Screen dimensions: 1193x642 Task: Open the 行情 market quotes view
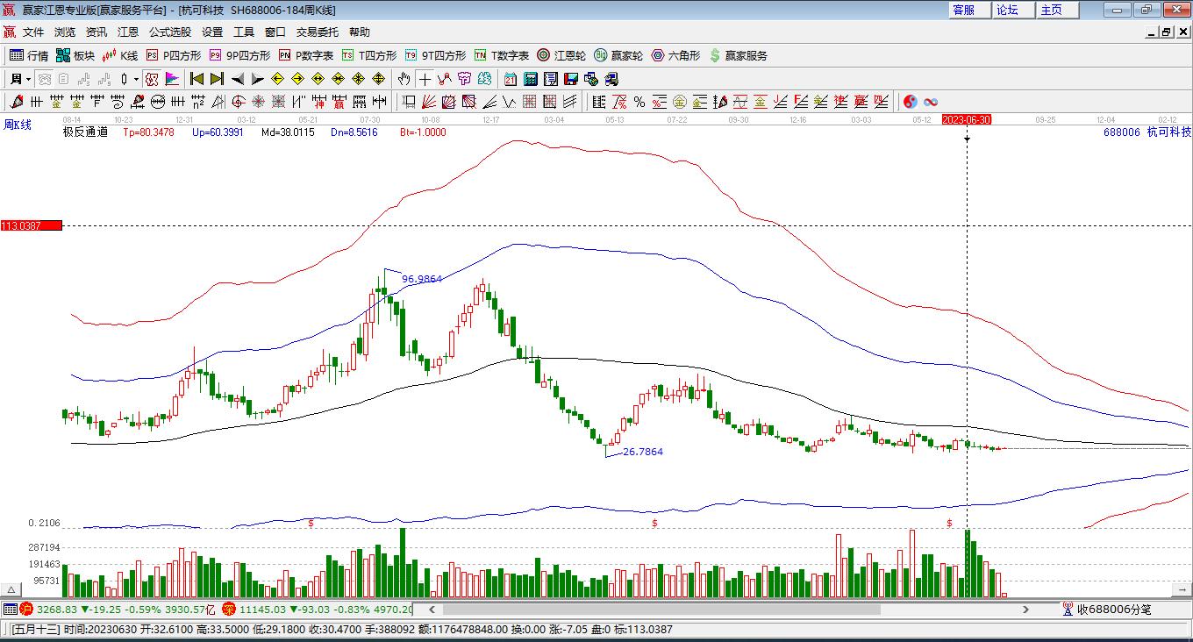point(29,55)
